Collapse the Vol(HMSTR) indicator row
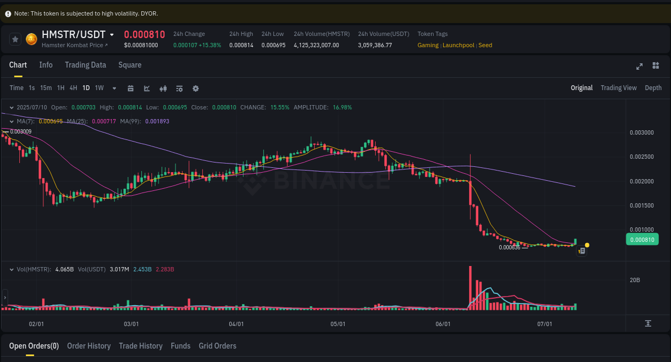 [x=11, y=269]
